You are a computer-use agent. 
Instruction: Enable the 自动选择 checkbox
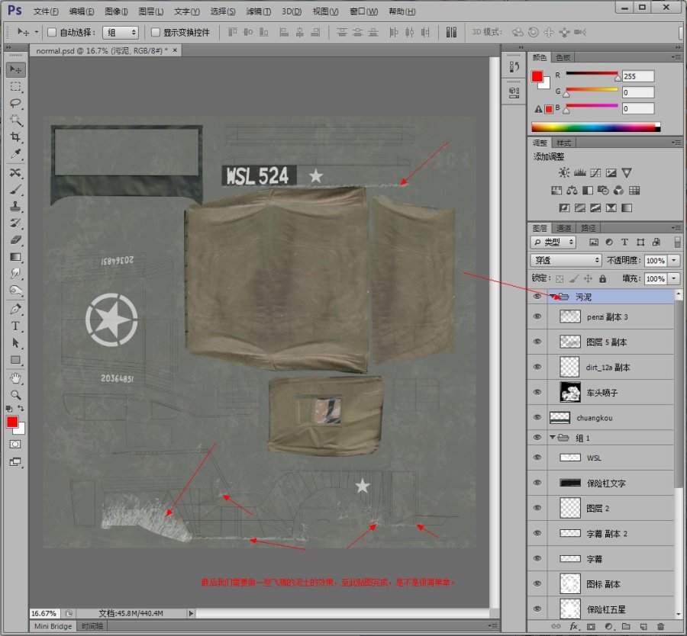click(x=52, y=32)
